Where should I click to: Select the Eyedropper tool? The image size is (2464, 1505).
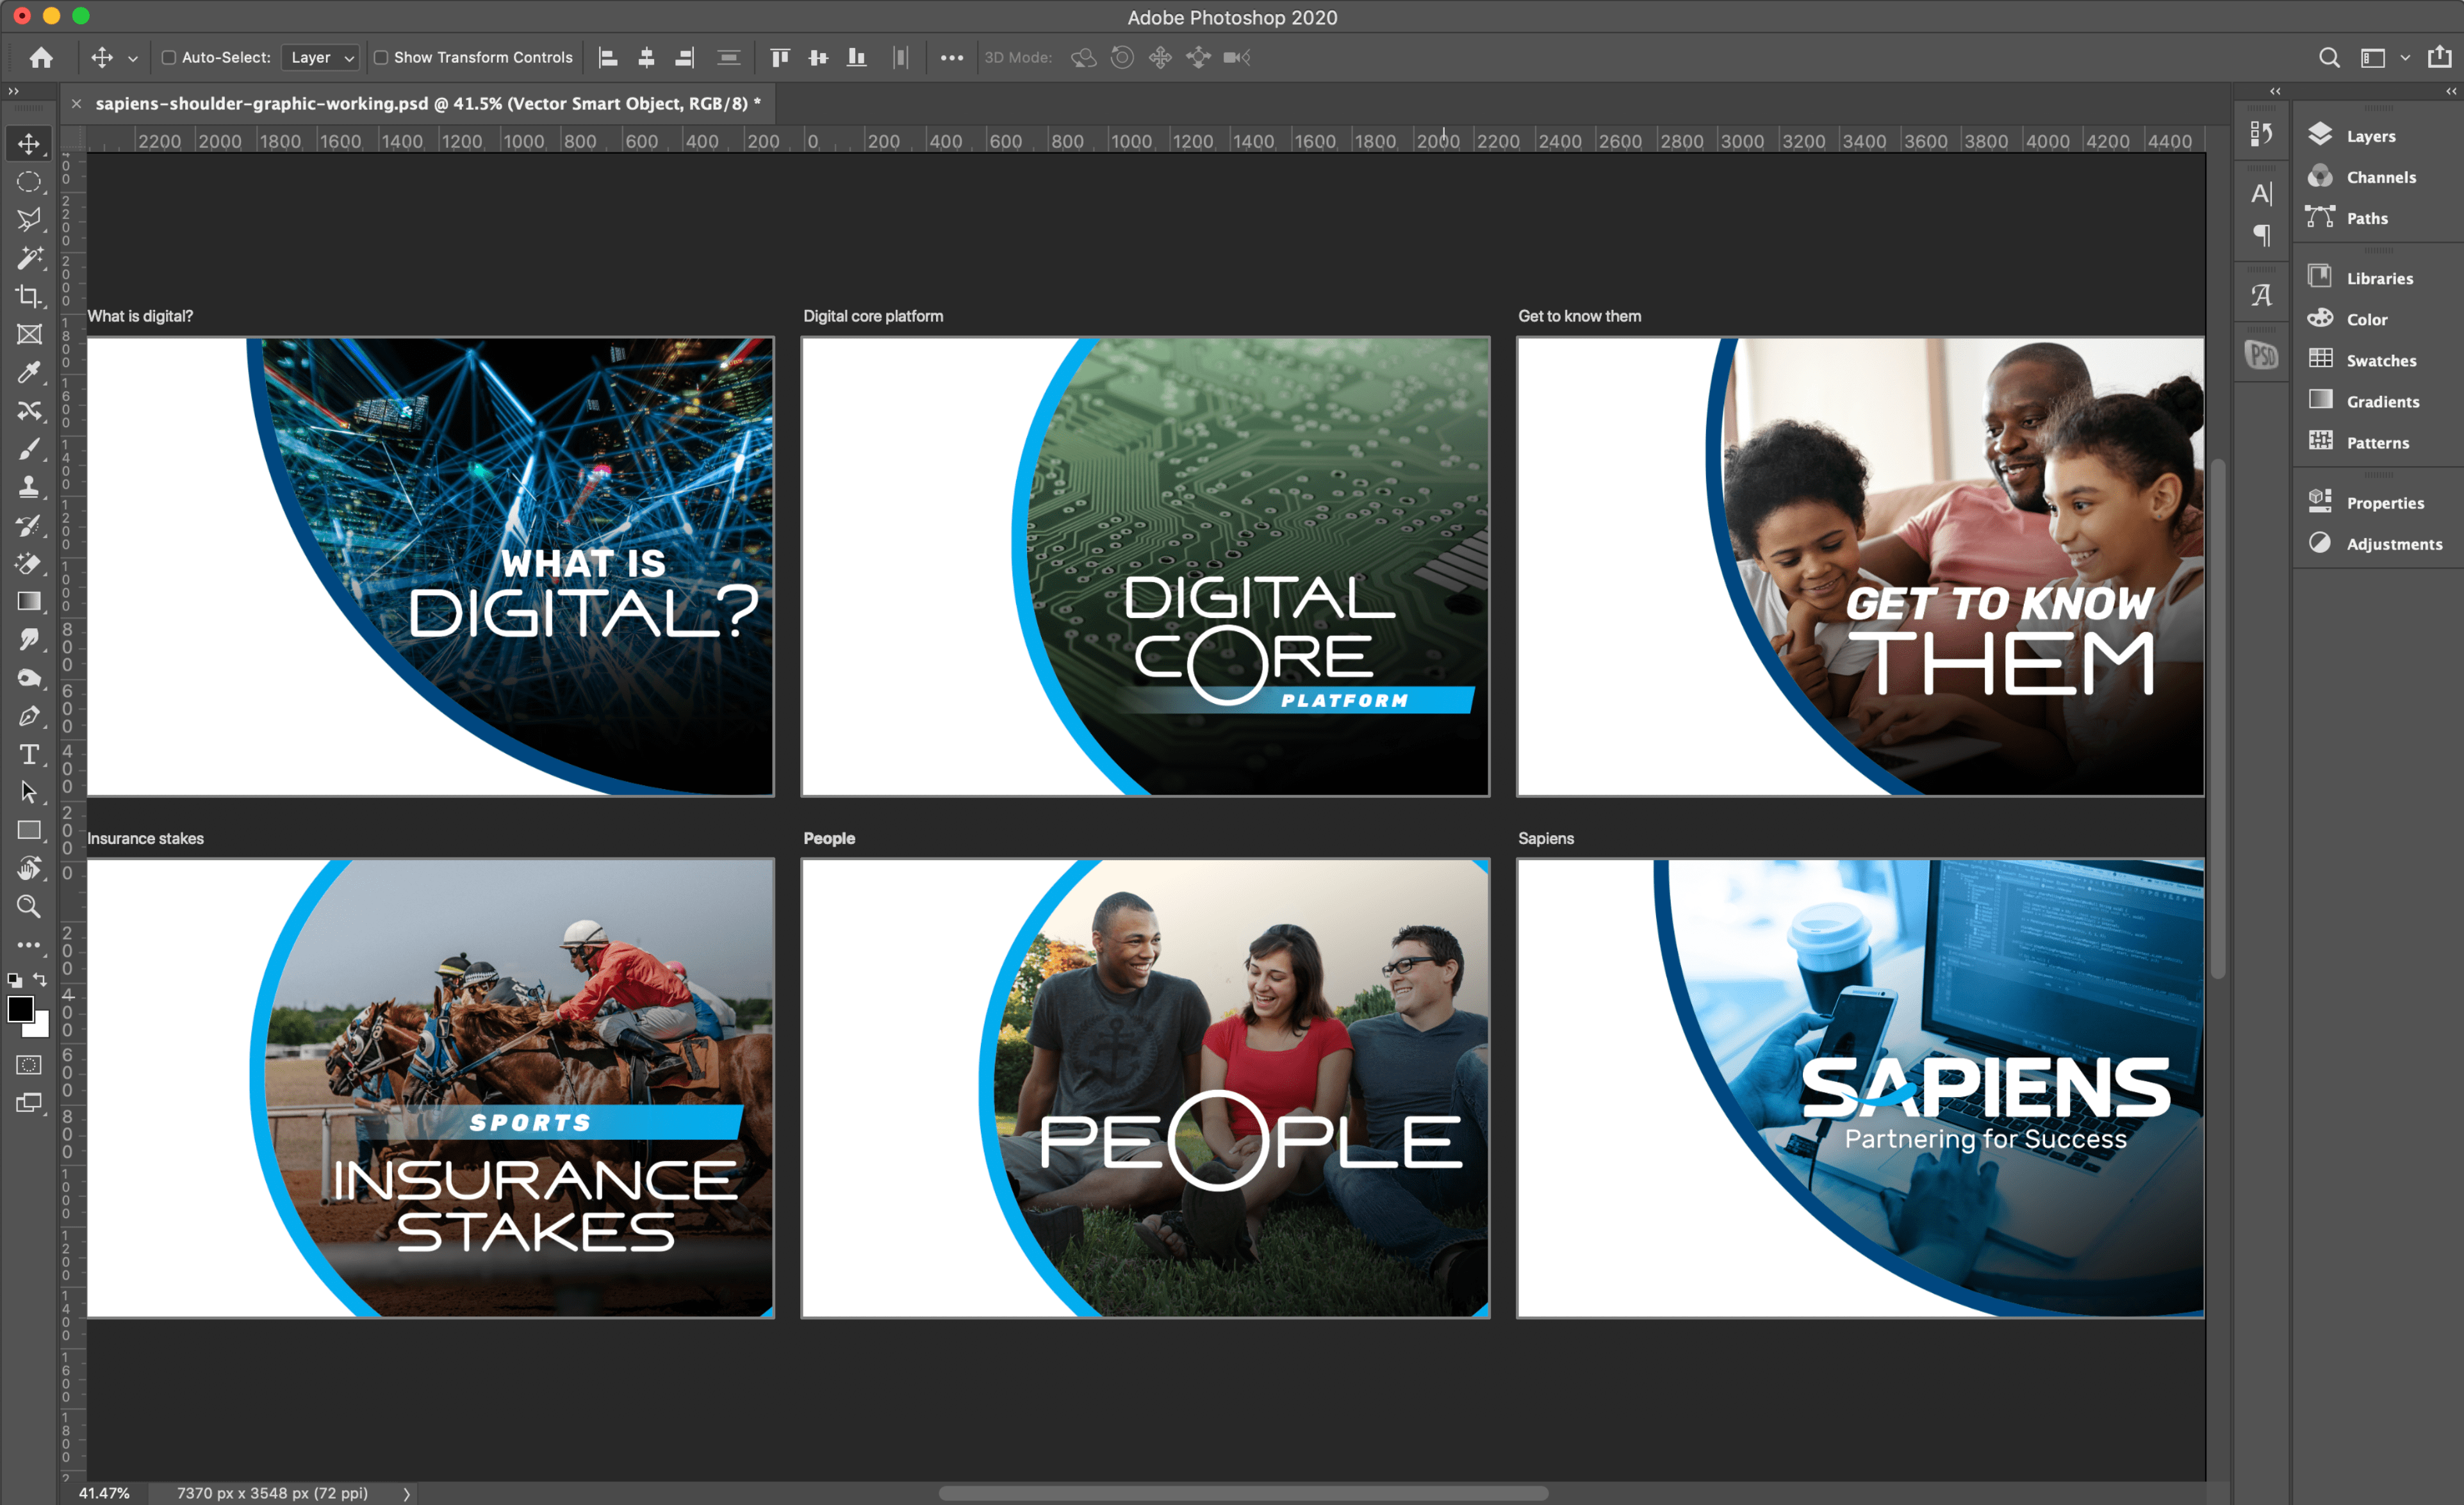(x=29, y=373)
